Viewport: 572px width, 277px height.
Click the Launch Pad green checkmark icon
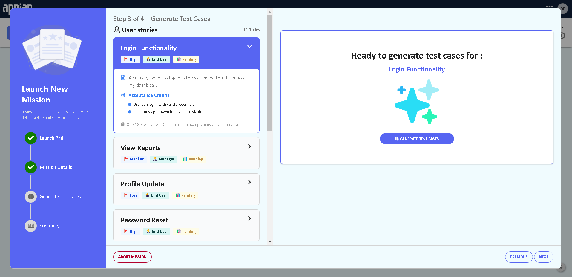pyautogui.click(x=31, y=138)
